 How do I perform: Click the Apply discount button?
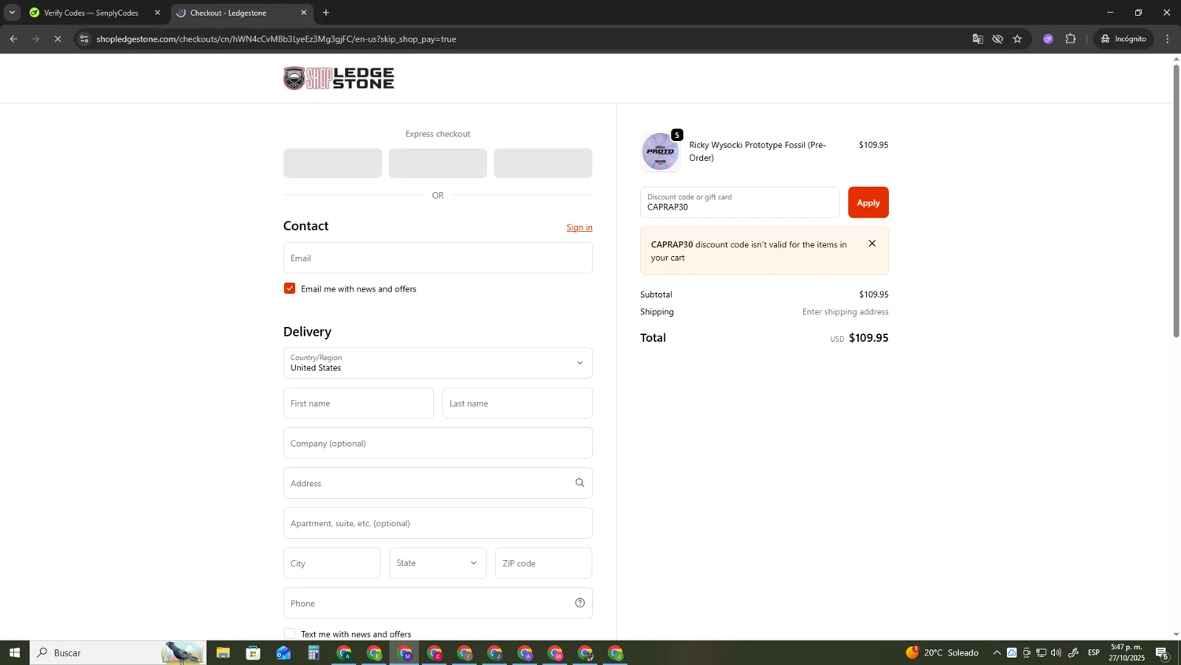tap(868, 202)
